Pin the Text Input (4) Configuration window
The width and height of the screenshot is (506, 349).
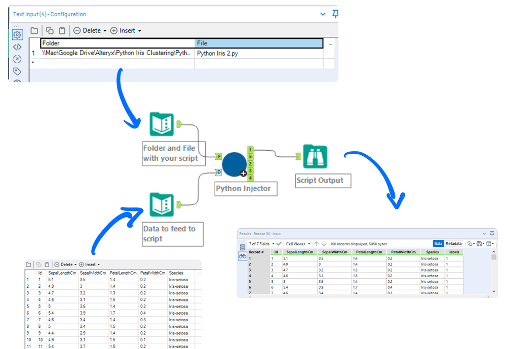[x=335, y=14]
